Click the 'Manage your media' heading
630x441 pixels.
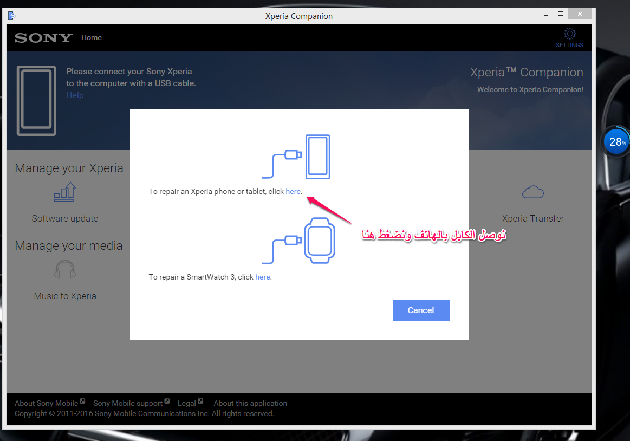pos(68,245)
